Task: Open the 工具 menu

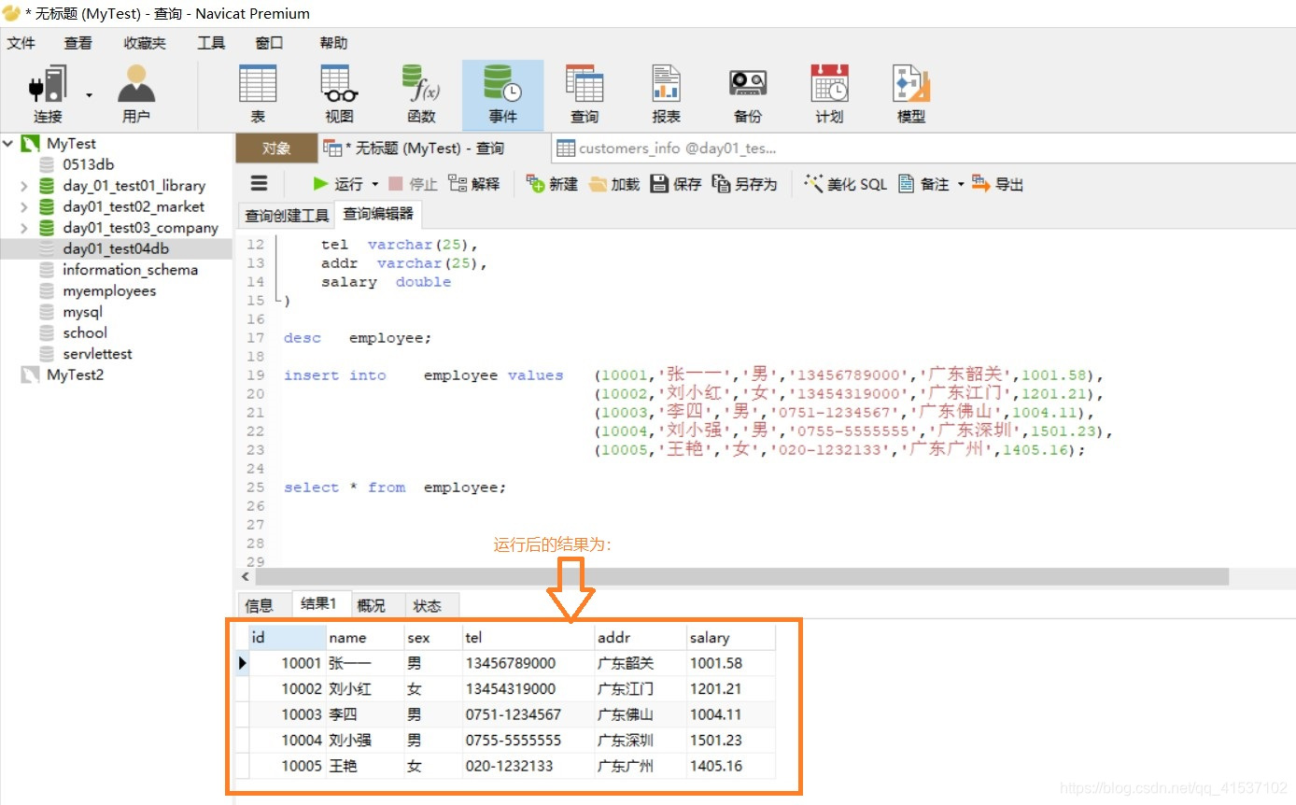Action: point(211,43)
